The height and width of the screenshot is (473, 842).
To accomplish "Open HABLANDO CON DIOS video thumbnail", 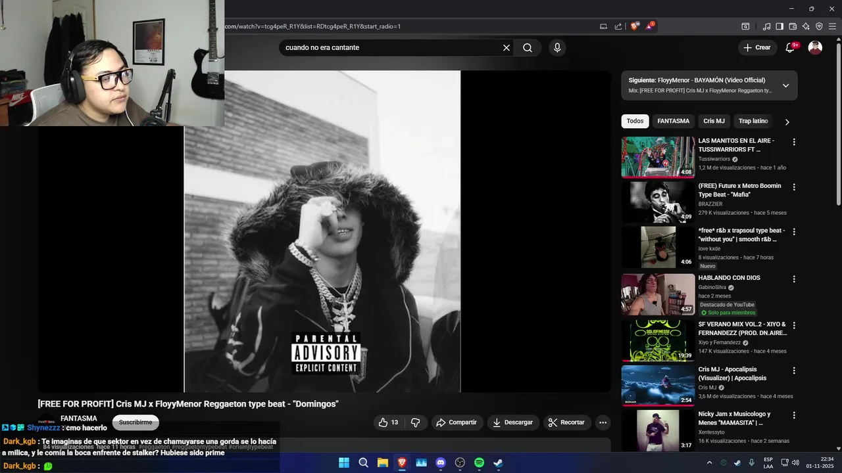I will tap(658, 294).
